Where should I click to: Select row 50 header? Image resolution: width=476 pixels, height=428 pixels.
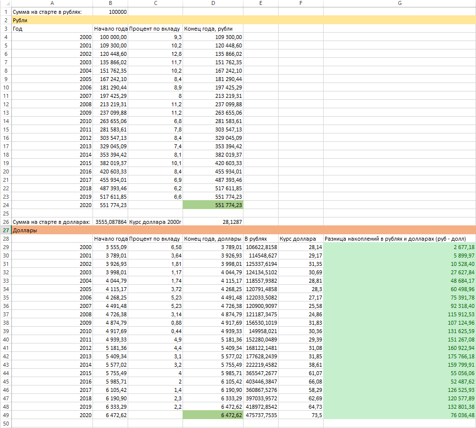6,424
